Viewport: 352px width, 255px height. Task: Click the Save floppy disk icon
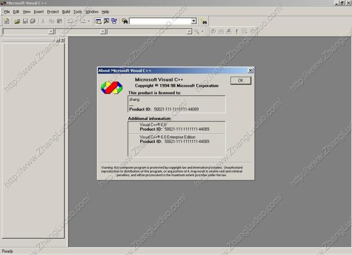coord(25,21)
